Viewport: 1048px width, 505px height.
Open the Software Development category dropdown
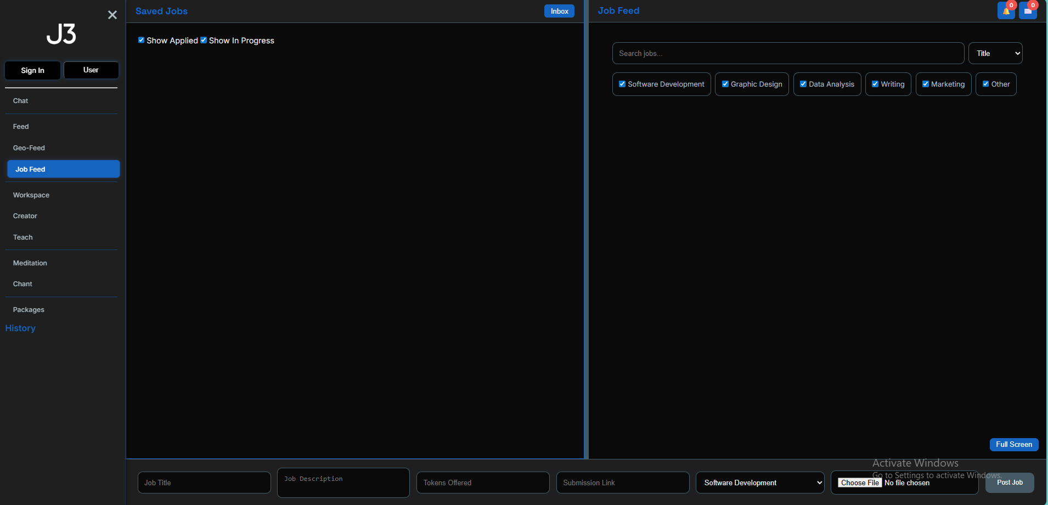tap(760, 483)
